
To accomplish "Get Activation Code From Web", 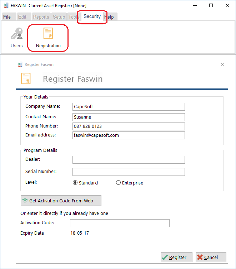I will pos(61,201).
